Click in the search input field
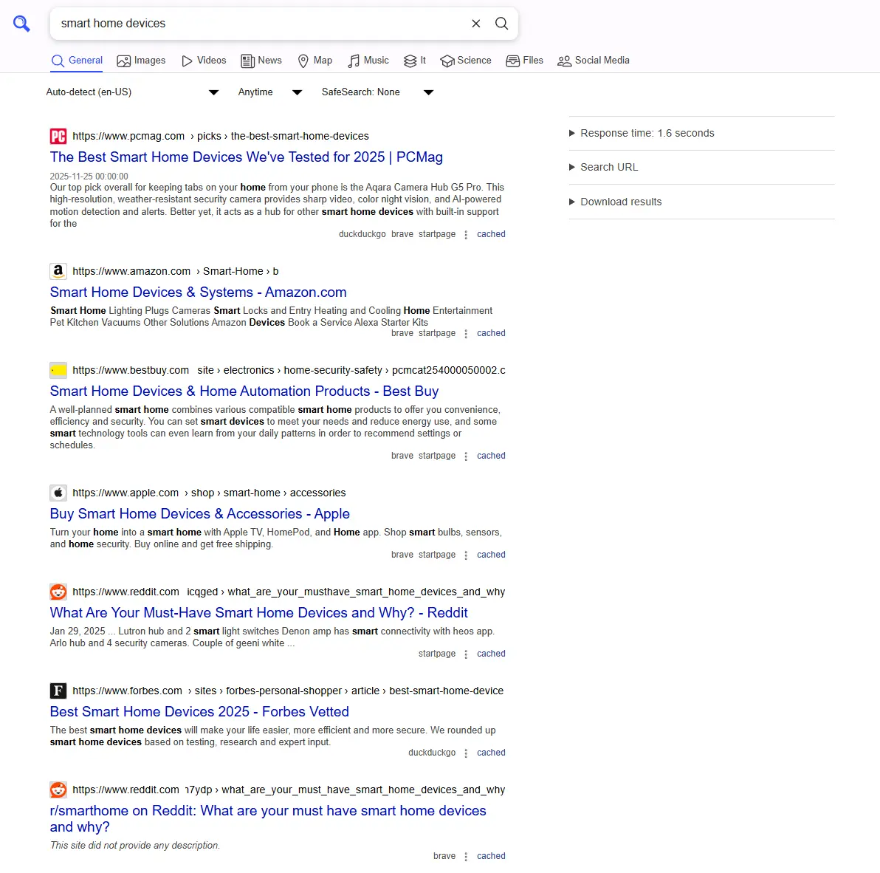The width and height of the screenshot is (880, 873). coord(261,24)
